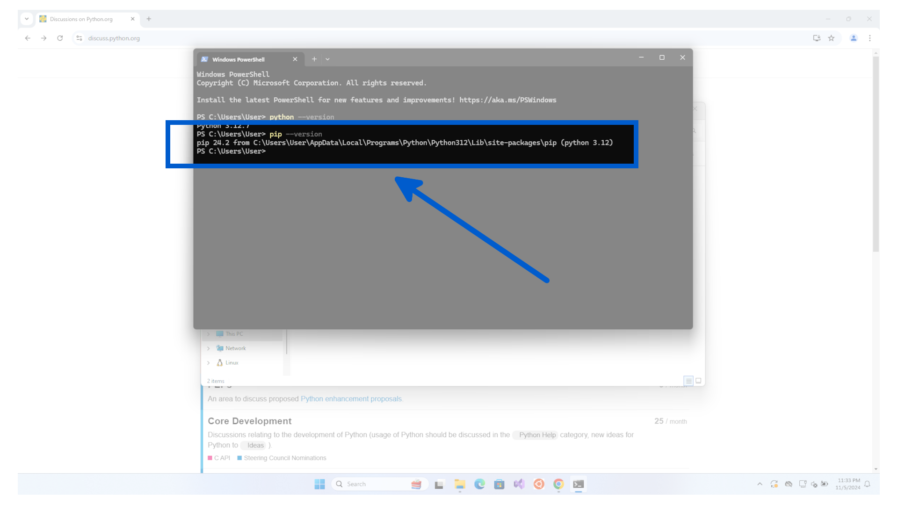
Task: Click the battery icon in the system tray
Action: tap(824, 484)
